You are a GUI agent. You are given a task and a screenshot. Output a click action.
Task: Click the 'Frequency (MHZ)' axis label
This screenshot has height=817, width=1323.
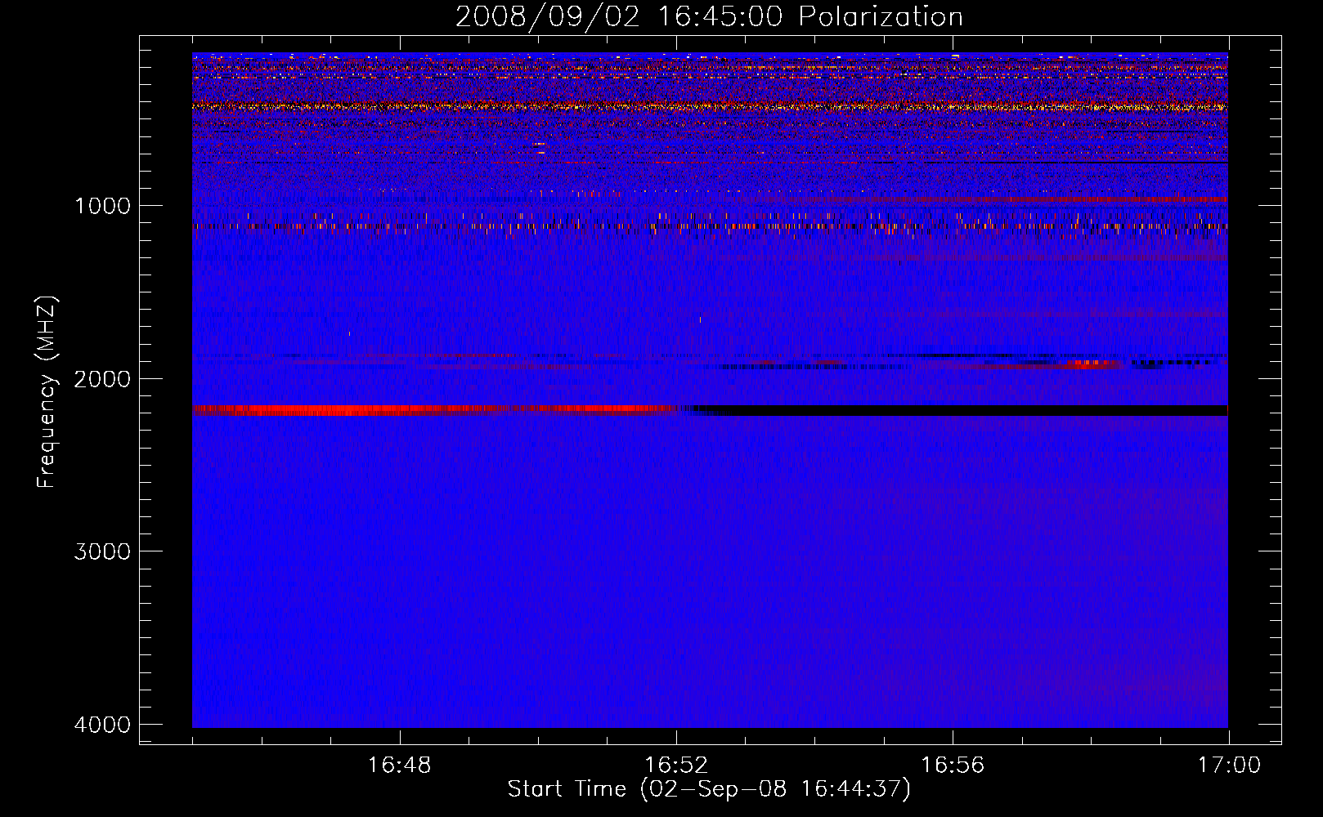47,392
